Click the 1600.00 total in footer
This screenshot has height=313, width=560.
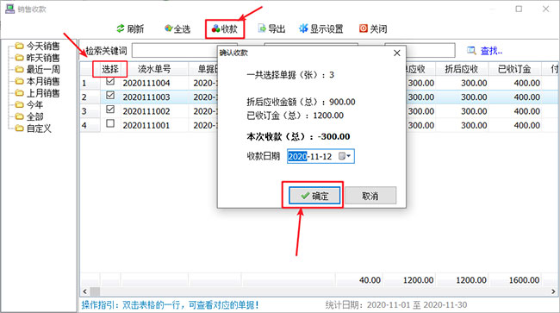[524, 280]
